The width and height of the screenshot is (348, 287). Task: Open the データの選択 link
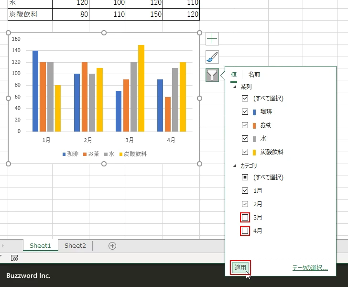click(310, 268)
